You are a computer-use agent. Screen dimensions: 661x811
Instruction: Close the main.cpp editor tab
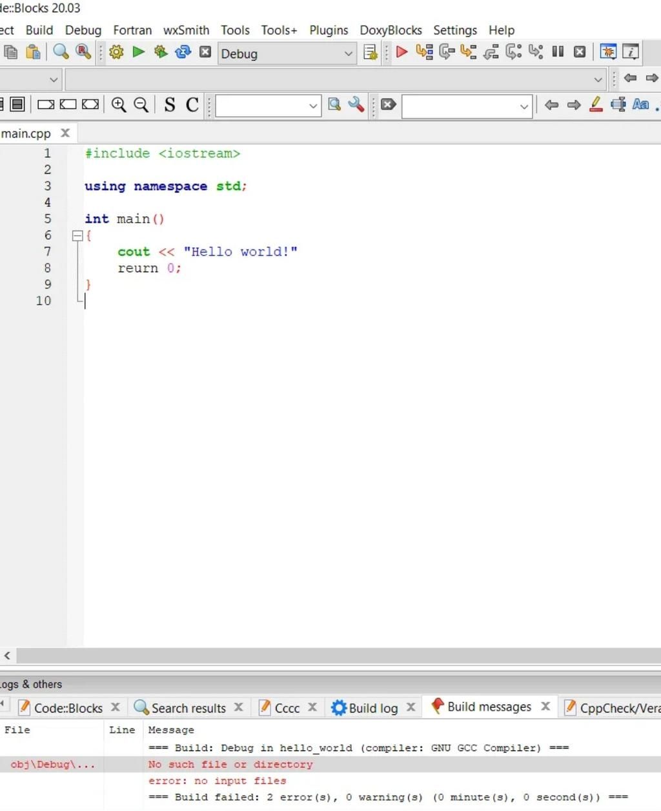pos(65,133)
